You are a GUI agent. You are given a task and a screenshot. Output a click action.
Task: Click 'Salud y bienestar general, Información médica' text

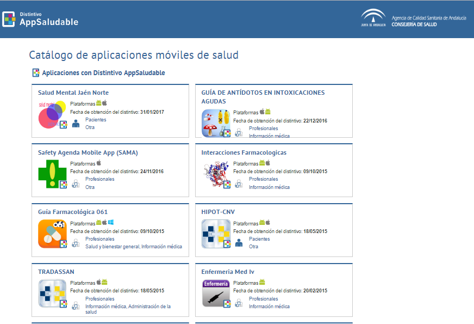tap(134, 247)
